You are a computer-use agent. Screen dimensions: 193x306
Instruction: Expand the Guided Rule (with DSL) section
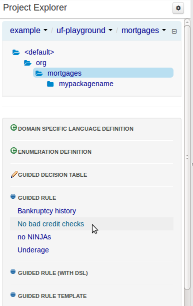(53, 273)
